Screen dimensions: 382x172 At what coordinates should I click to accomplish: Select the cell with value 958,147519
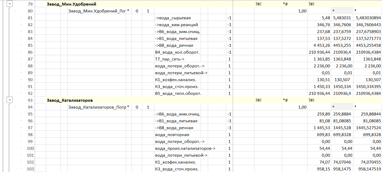pyautogui.click(x=367, y=169)
